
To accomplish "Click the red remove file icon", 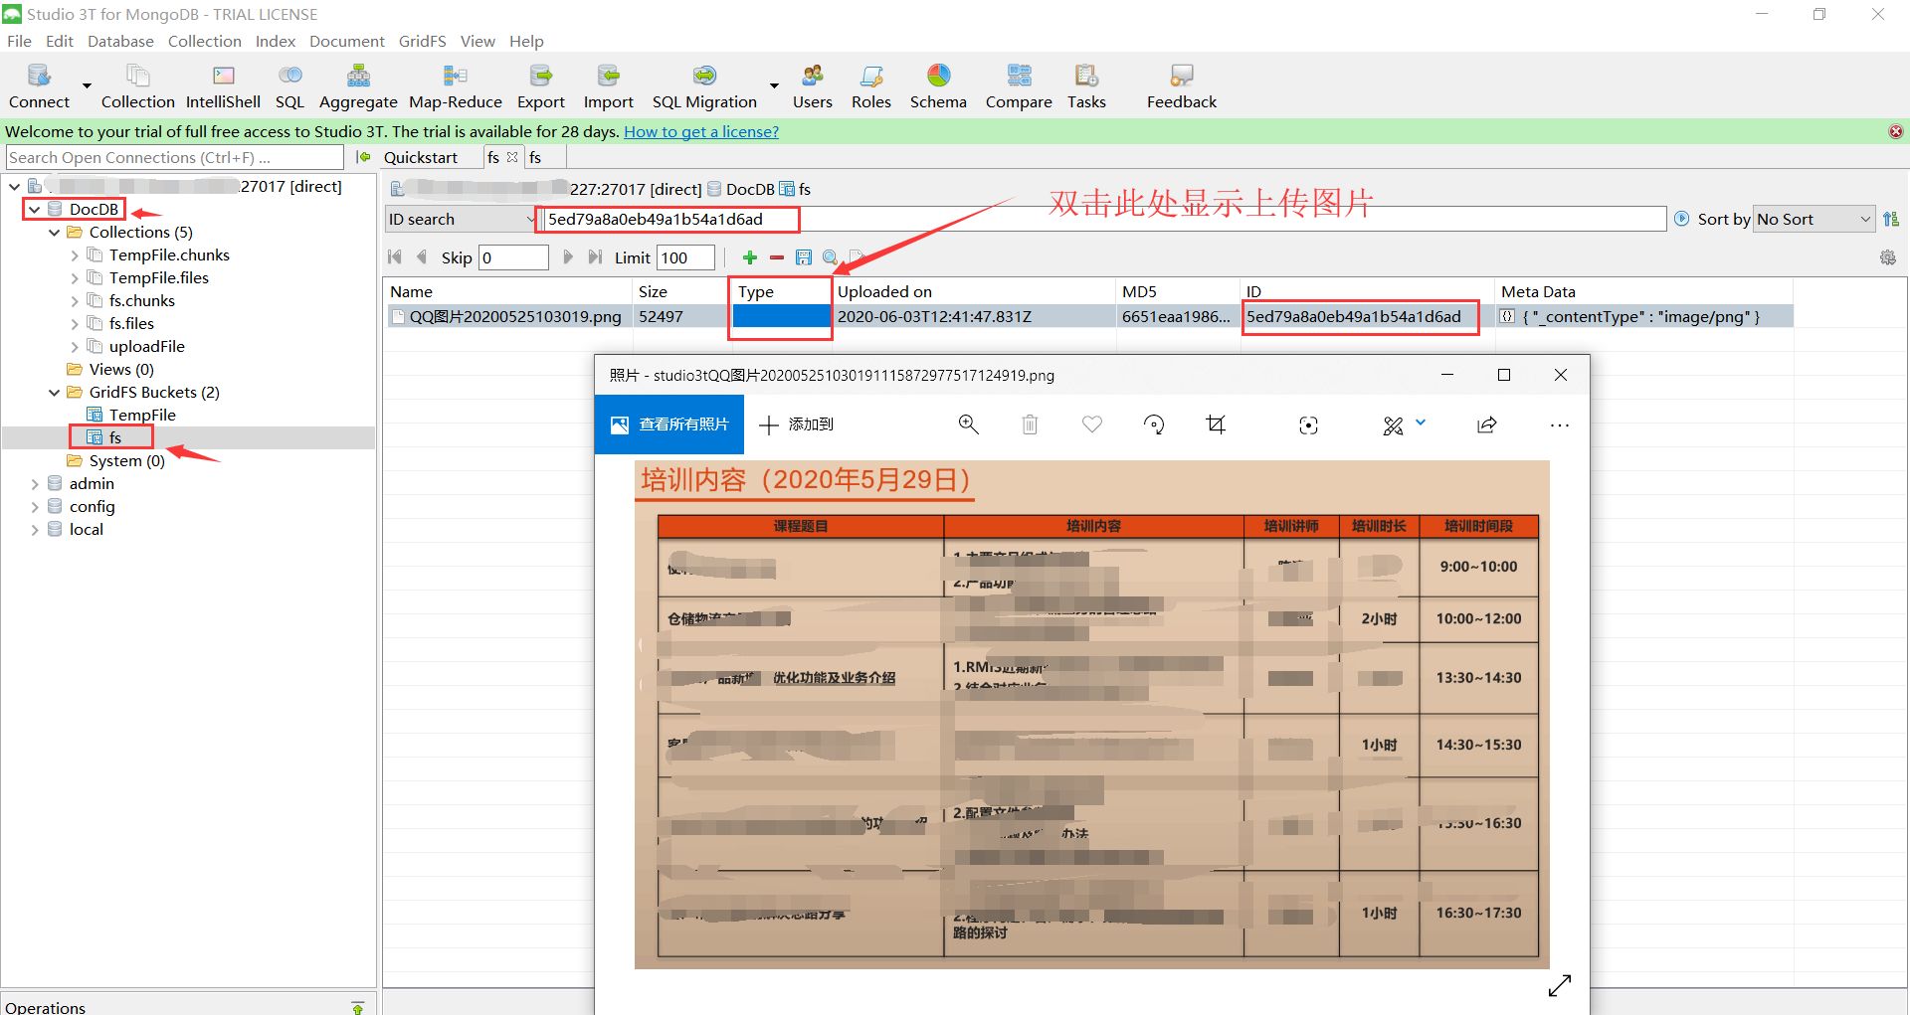I will (777, 257).
